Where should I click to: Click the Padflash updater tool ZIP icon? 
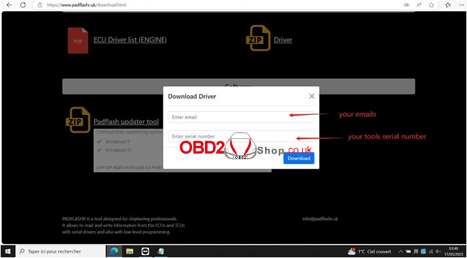78,120
